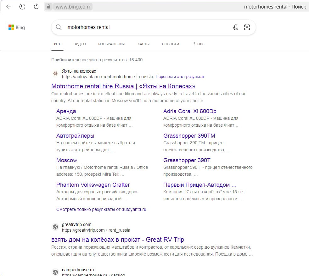Click the Bing logo

[x=16, y=28]
